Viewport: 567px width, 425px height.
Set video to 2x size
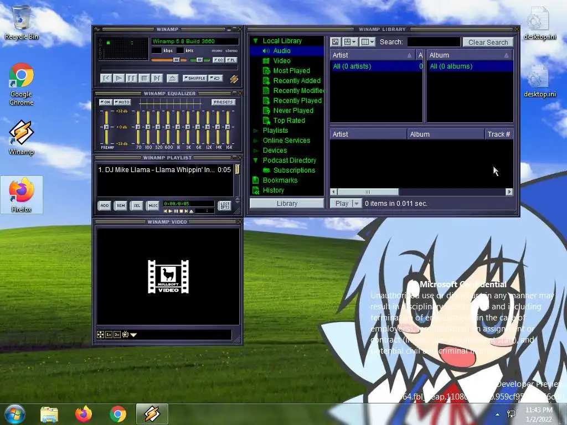click(117, 335)
